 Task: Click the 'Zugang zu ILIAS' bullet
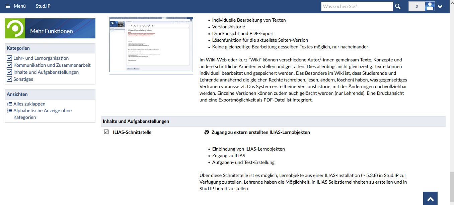tap(229, 156)
